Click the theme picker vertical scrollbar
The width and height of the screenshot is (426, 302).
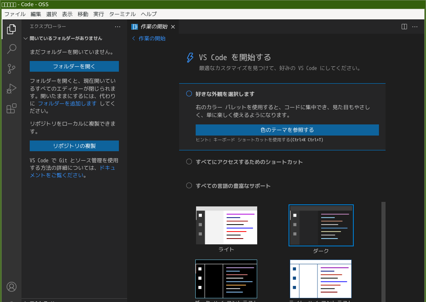383,252
